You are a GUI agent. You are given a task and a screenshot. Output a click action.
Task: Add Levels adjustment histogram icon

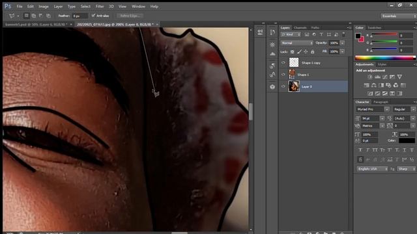click(x=377, y=77)
